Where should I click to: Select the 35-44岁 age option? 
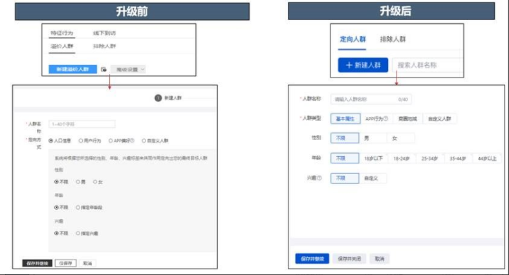(x=458, y=158)
